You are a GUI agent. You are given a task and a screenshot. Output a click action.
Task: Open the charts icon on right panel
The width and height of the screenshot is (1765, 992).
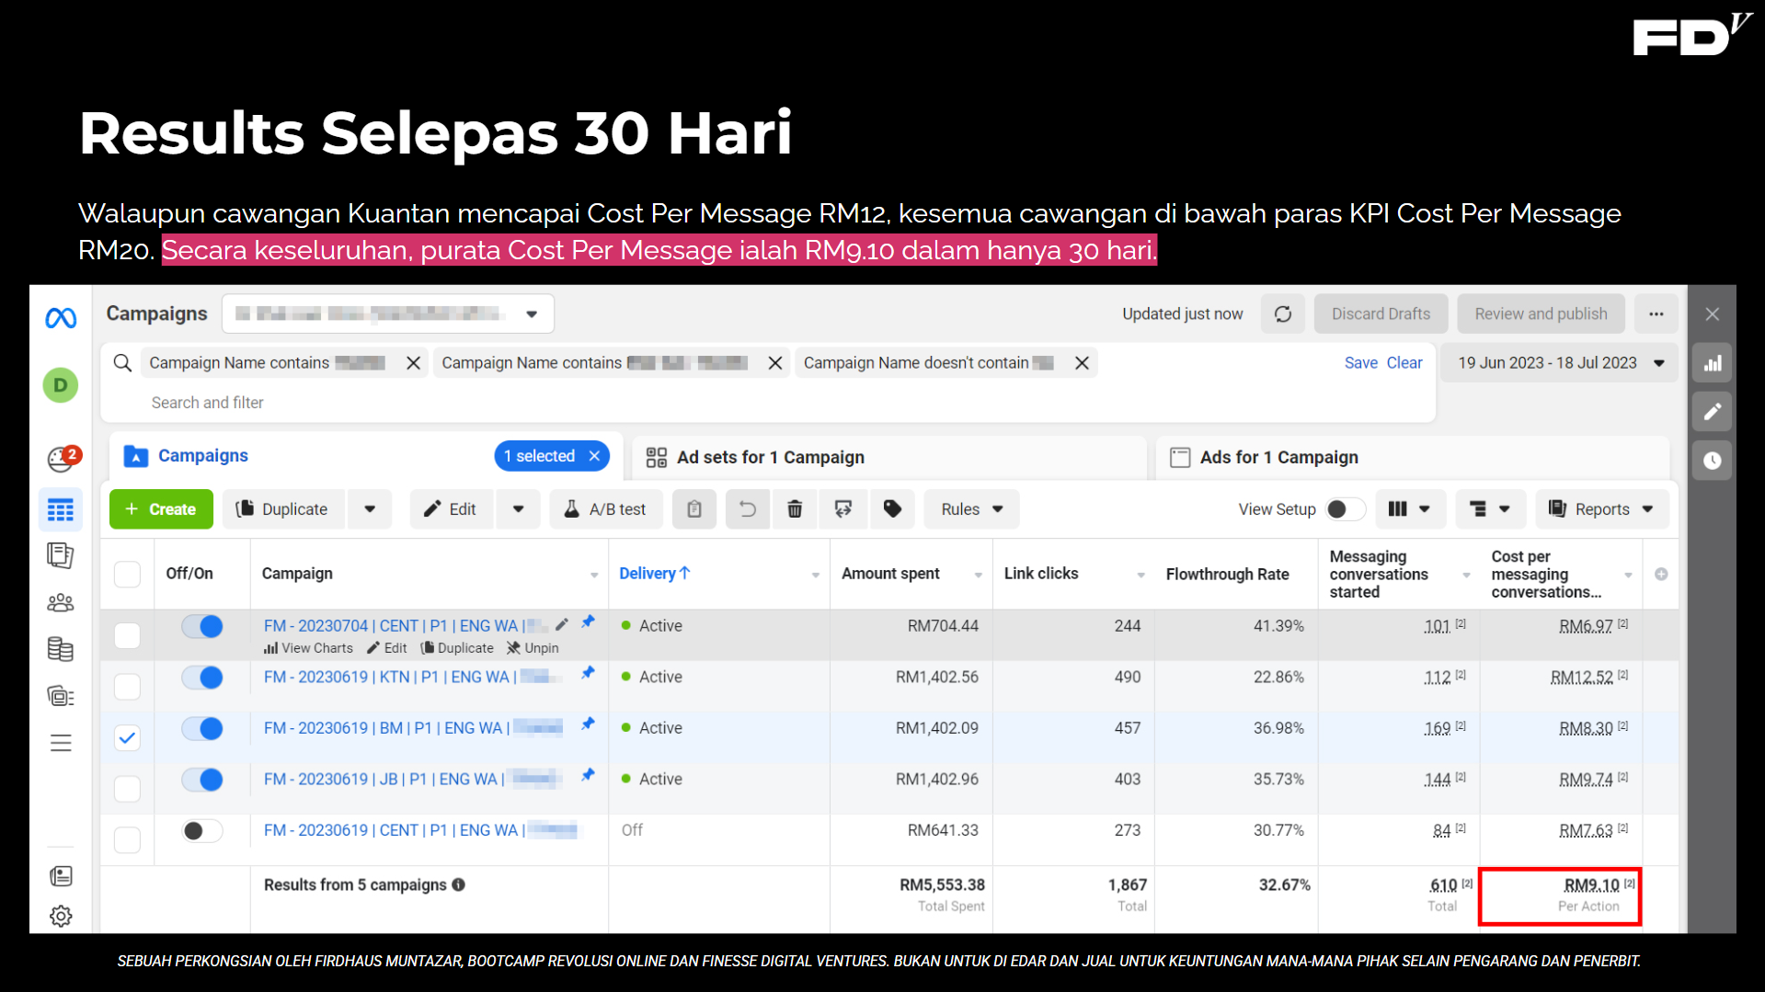1712,363
